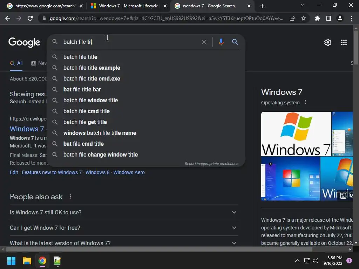Viewport: 359px width, 269px height.
Task: Choose suggestion 'batch file title cmd.exe'
Action: (x=146, y=78)
